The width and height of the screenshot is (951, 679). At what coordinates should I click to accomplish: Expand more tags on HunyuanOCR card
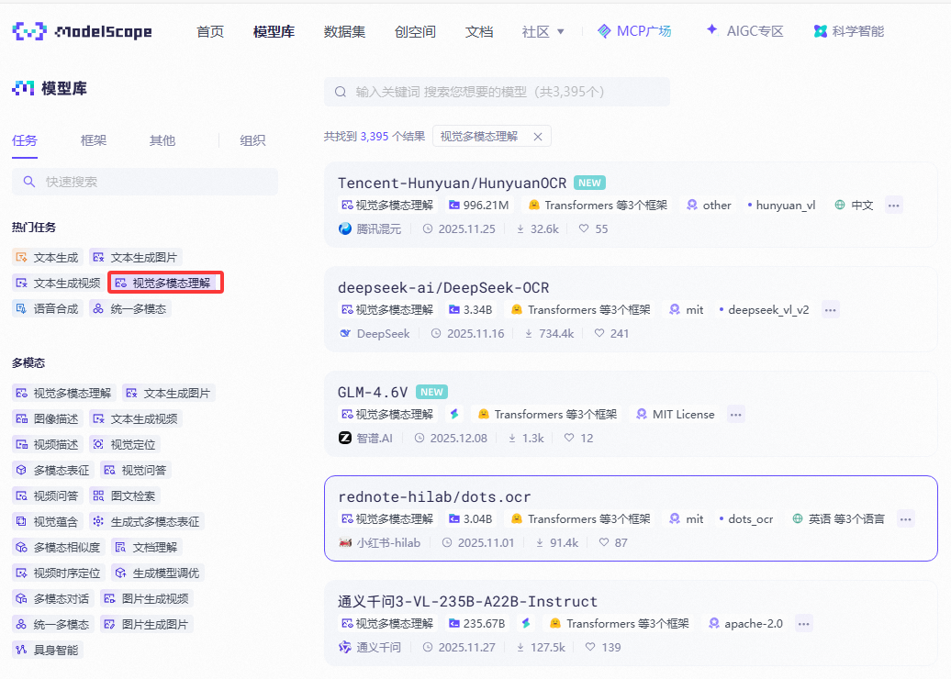tap(893, 206)
